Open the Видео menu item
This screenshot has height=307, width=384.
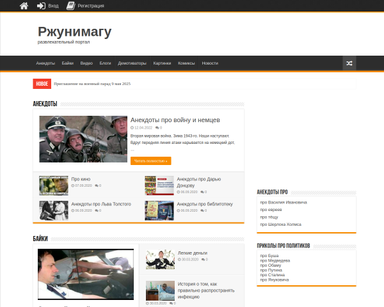(86, 63)
